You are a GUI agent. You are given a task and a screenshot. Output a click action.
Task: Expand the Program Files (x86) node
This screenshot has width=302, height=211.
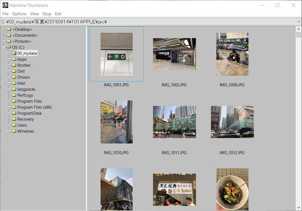[x=9, y=107]
